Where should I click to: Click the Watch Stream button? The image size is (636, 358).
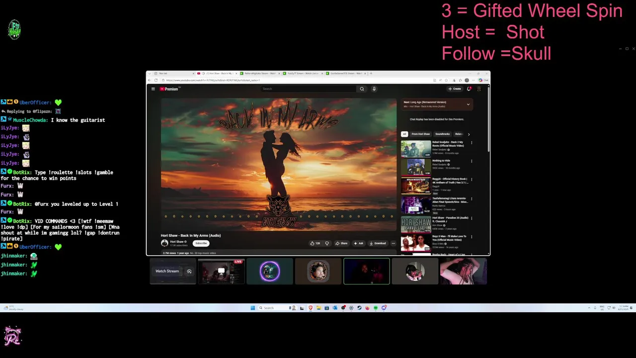pyautogui.click(x=167, y=271)
